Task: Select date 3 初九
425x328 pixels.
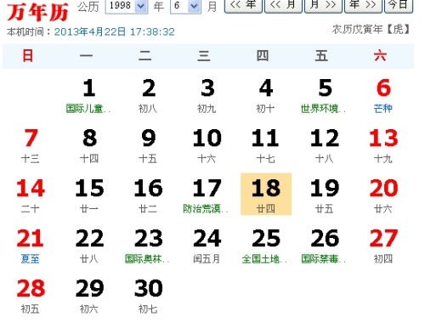Action: [207, 96]
